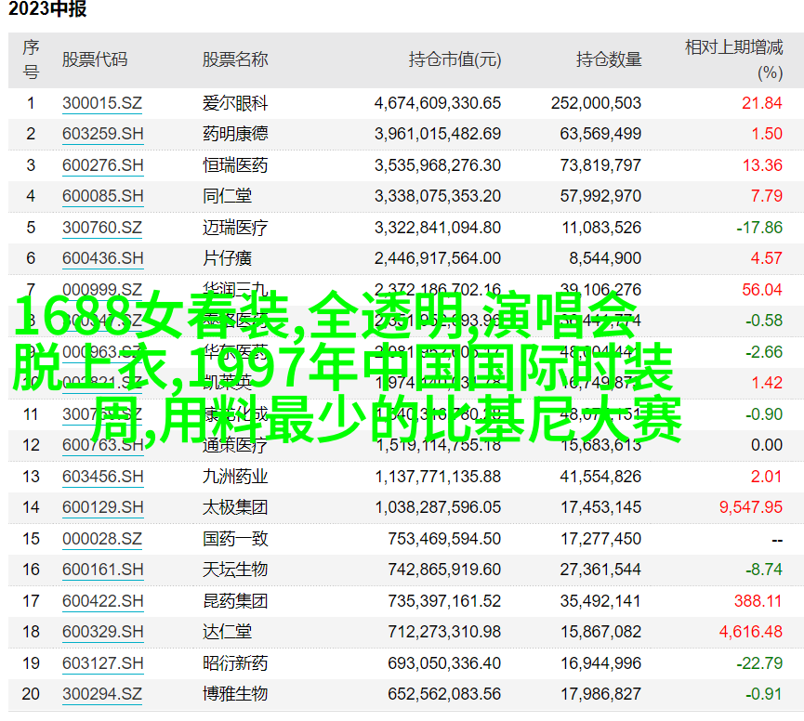This screenshot has width=804, height=721.
Task: Select the change value "388.11"
Action: click(758, 600)
